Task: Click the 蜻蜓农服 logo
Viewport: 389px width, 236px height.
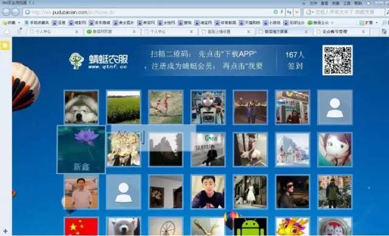Action: click(x=98, y=61)
